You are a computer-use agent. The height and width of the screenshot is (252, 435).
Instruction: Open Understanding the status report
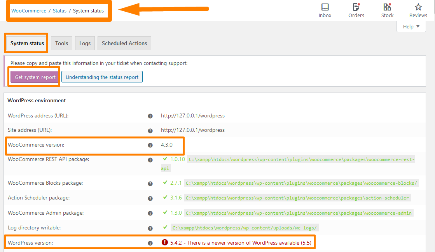click(102, 77)
